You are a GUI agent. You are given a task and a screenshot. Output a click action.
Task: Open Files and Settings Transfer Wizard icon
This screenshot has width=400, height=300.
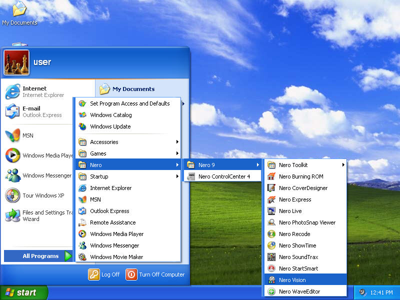point(12,215)
